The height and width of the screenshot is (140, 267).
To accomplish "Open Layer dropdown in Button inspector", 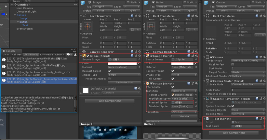I will [x=190, y=6].
